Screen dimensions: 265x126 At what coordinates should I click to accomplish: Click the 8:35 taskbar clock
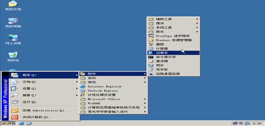(256, 124)
